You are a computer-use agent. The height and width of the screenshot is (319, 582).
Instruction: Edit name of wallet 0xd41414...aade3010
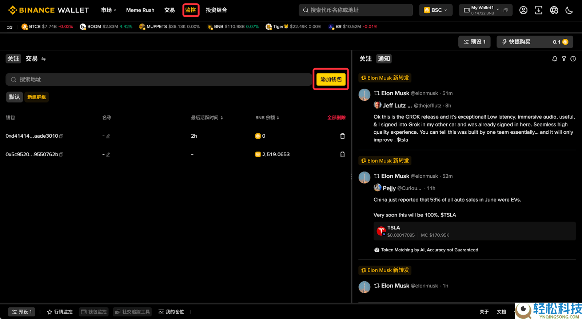coord(108,136)
